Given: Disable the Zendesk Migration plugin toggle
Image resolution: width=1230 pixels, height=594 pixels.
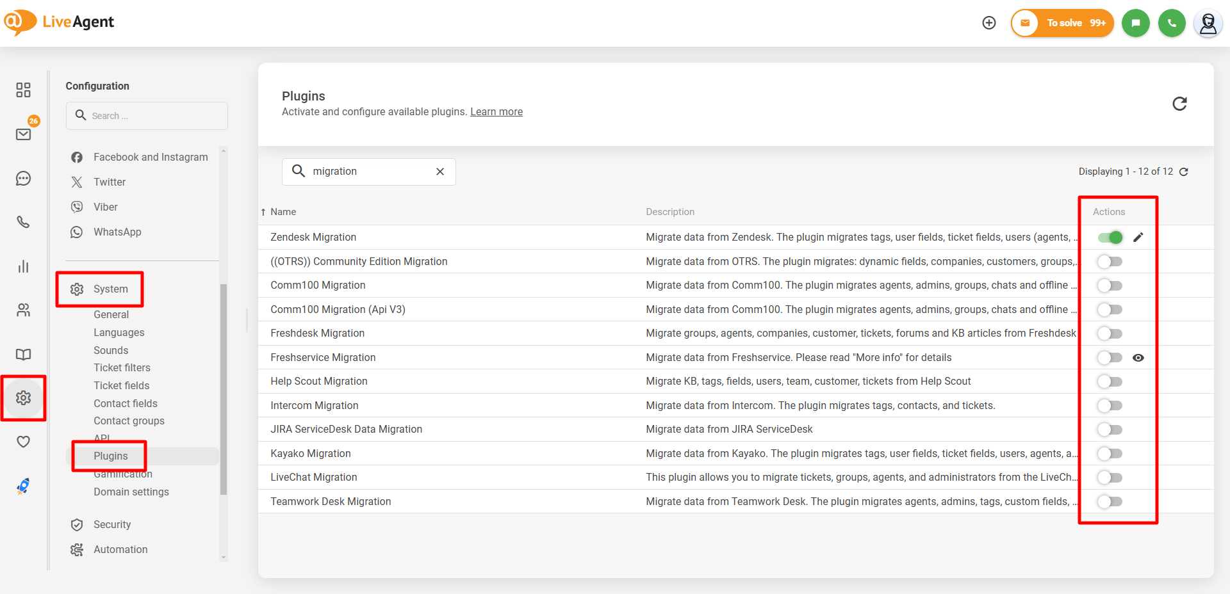Looking at the screenshot, I should (1110, 237).
